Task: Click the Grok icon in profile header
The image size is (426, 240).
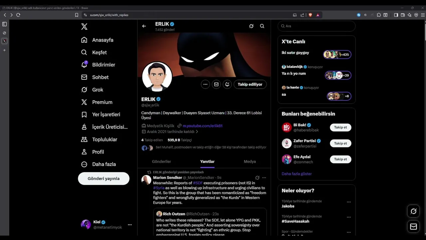Action: point(251,26)
